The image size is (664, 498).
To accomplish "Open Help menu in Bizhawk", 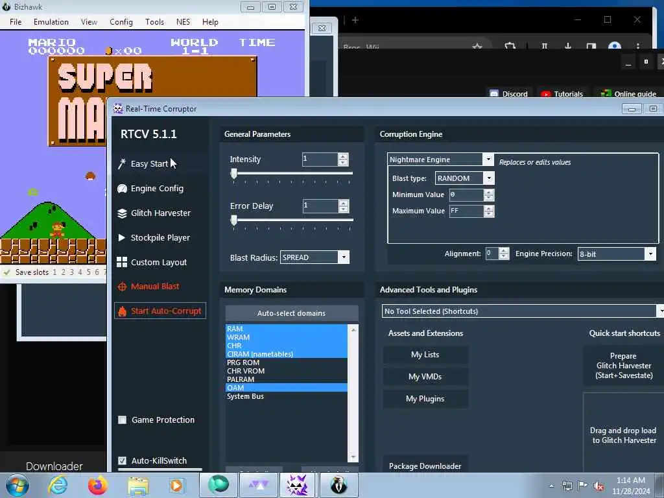I will click(210, 21).
